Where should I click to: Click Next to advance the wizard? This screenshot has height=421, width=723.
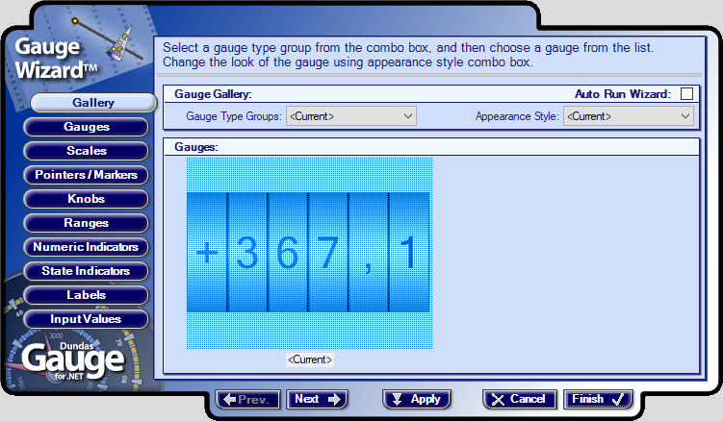pyautogui.click(x=317, y=399)
